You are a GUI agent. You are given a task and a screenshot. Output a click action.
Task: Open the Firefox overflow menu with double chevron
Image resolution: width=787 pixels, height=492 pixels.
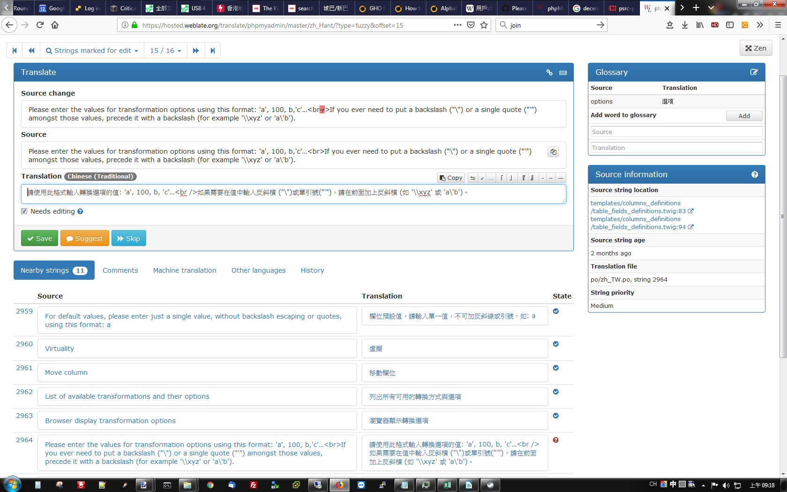(760, 25)
